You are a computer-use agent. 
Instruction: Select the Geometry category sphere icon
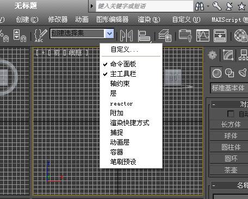point(216,73)
